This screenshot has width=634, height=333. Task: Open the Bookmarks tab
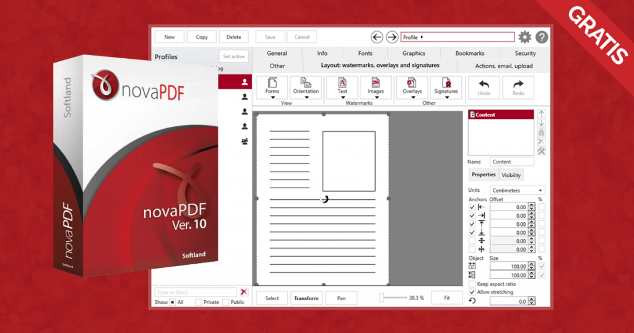tap(469, 53)
